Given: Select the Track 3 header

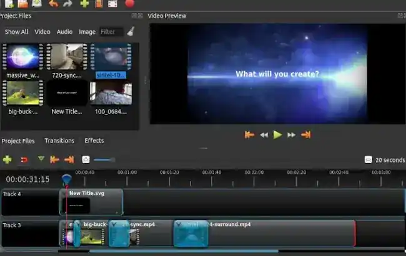Looking at the screenshot, I should pos(30,234).
